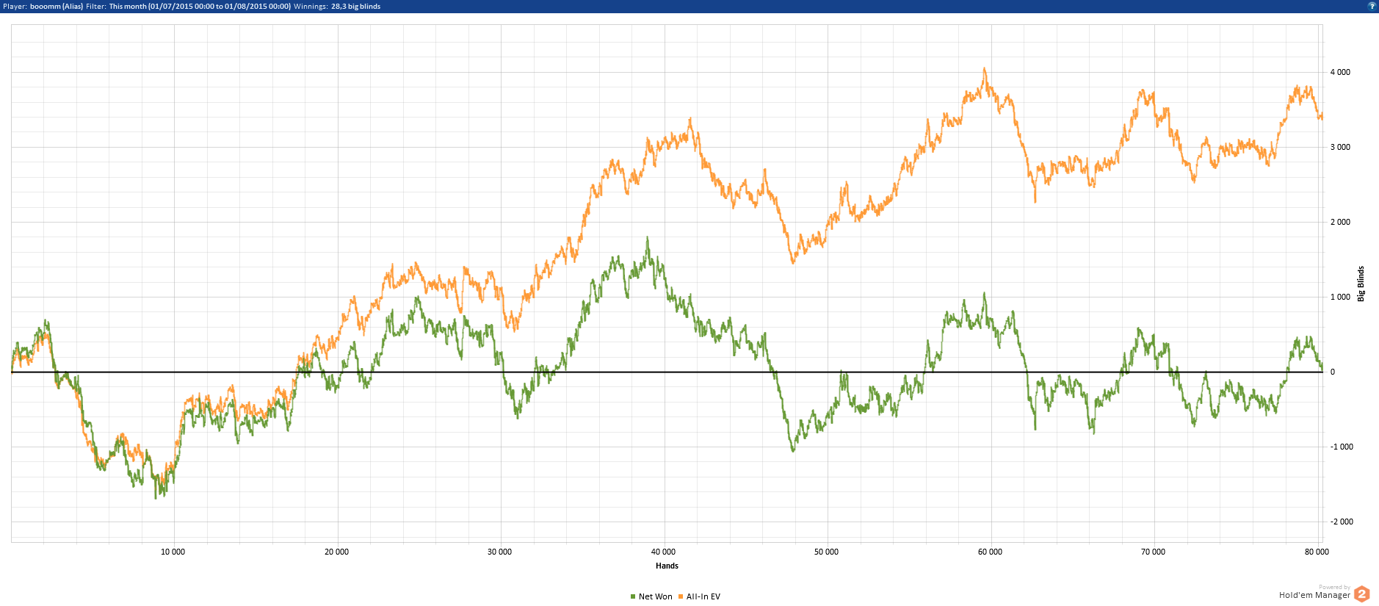This screenshot has width=1379, height=606.
Task: Click the orange Hold'em Manager 2 logo
Action: pyautogui.click(x=1362, y=594)
